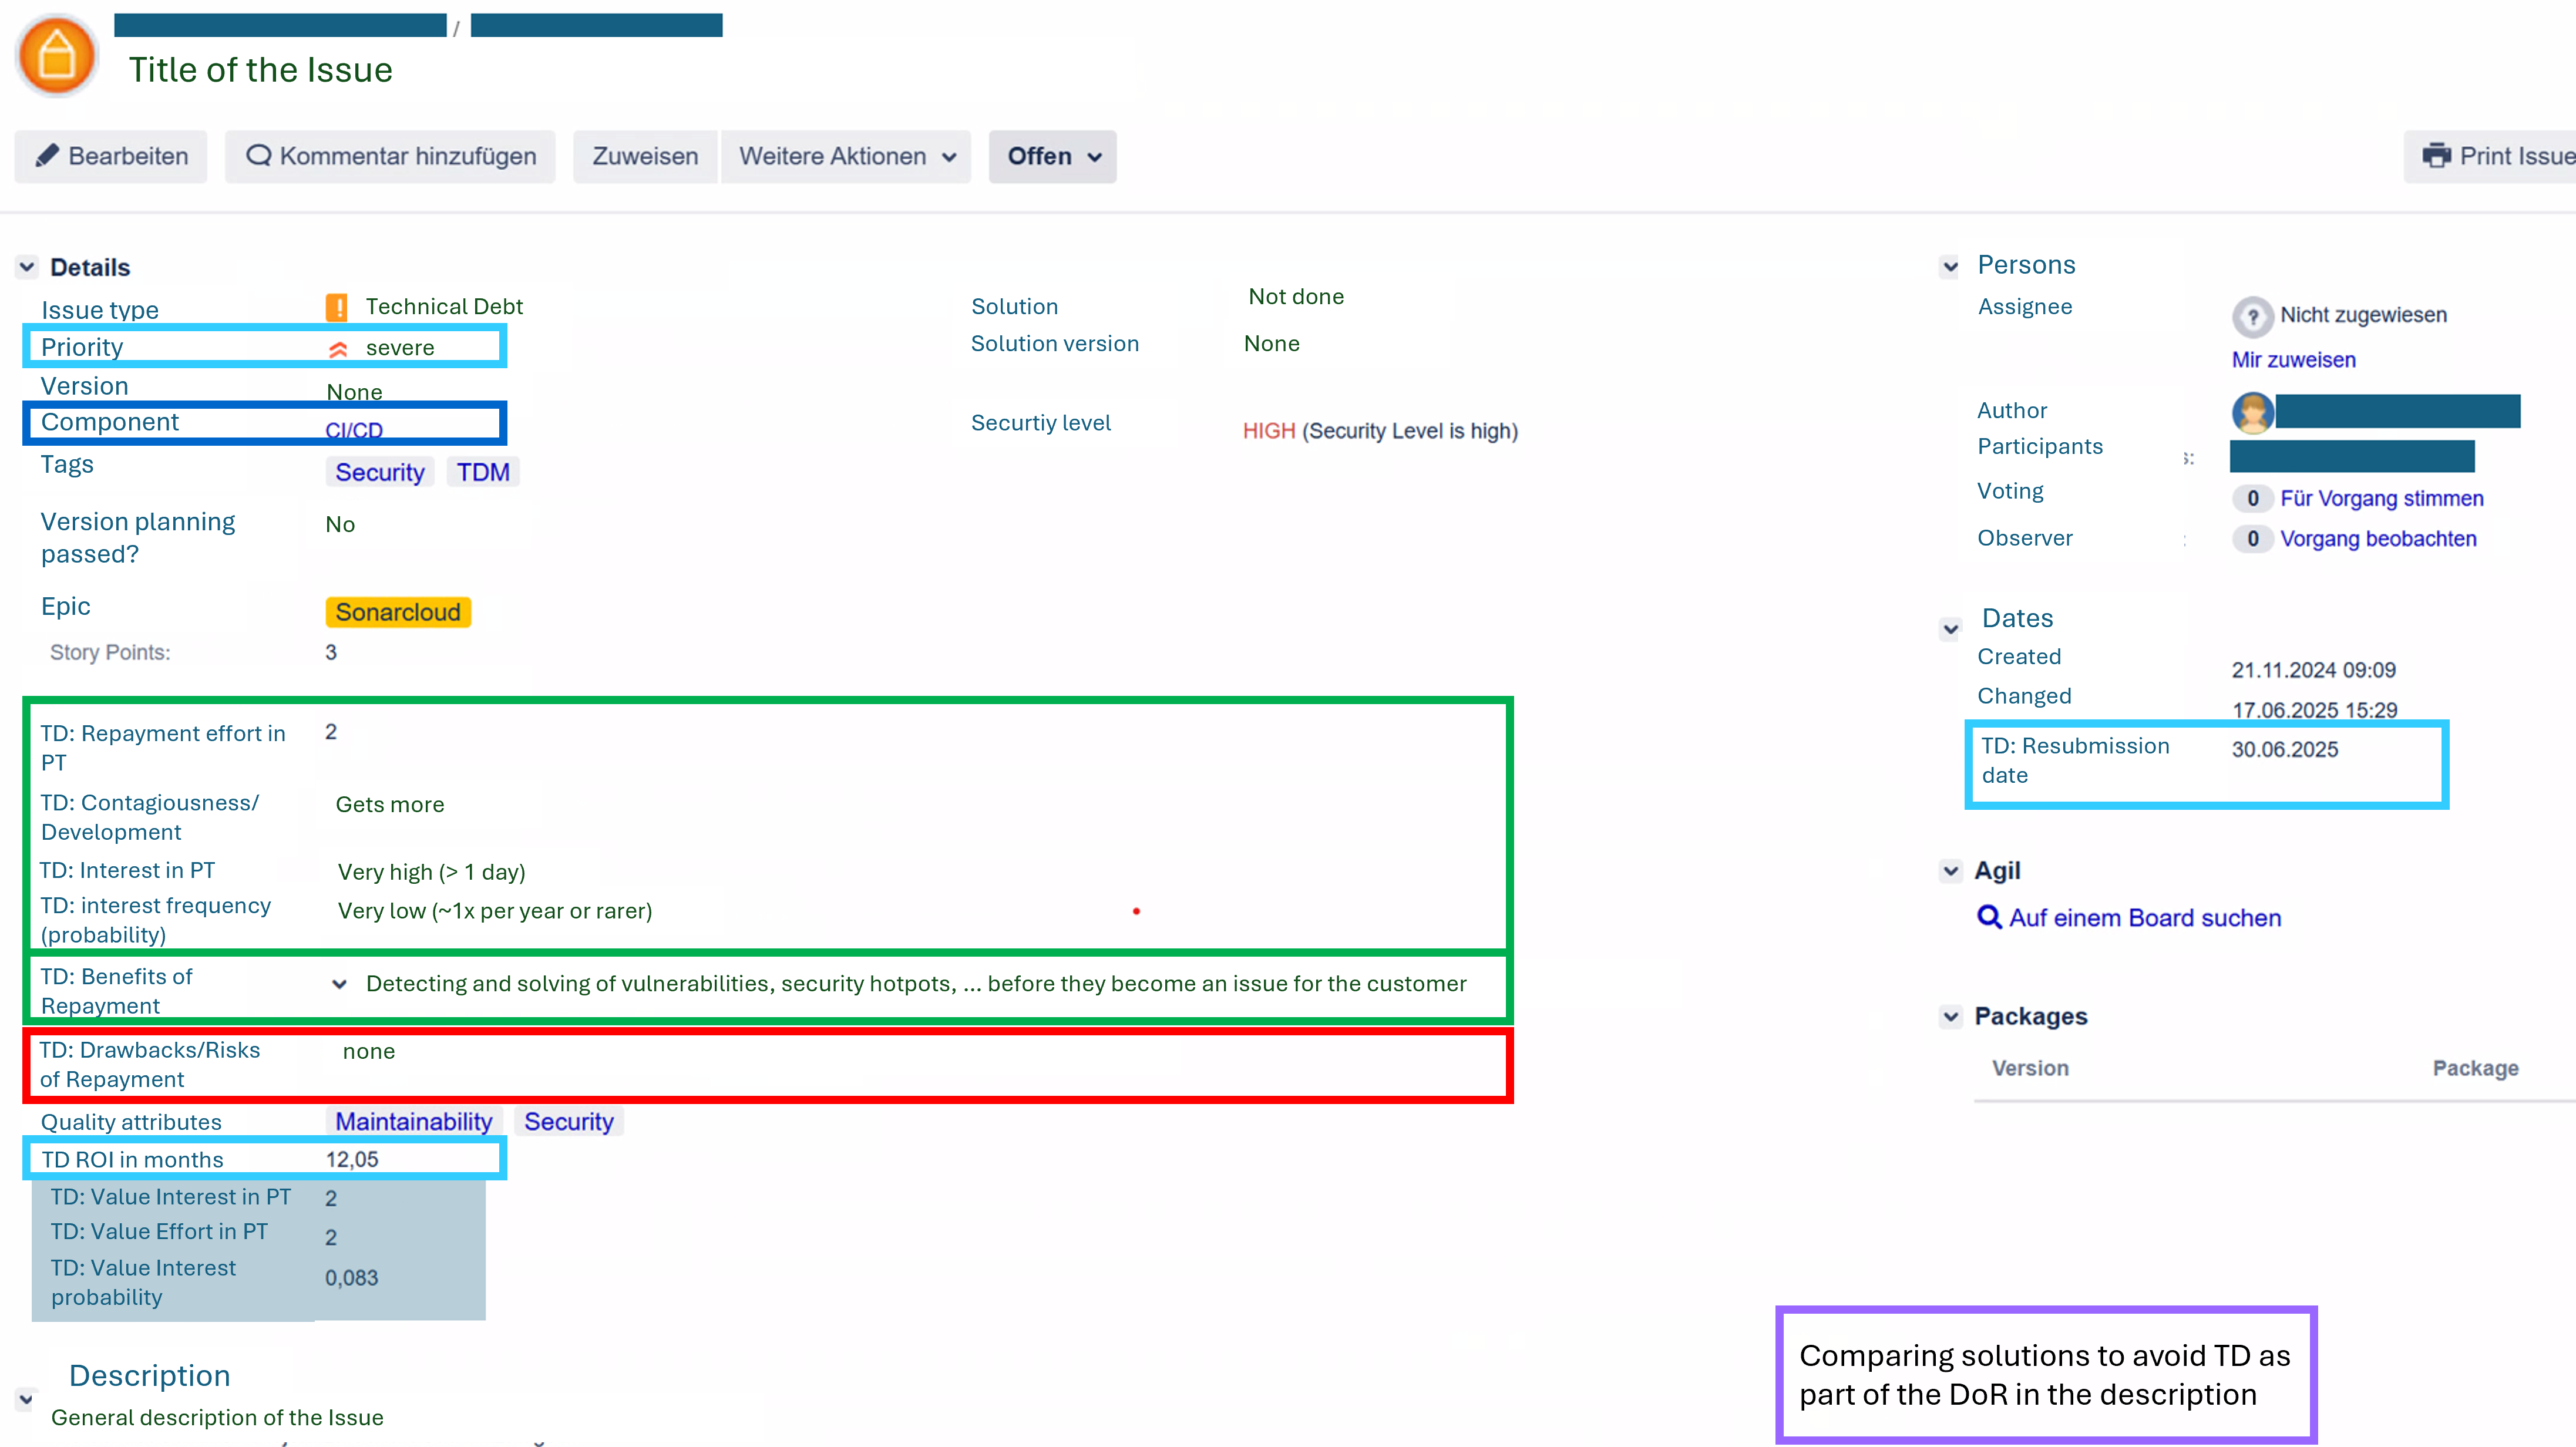Open the CI/CD component link

pyautogui.click(x=354, y=430)
